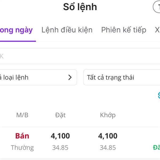Click the 4,100 quantity under Khớp
The image size is (160, 160).
(x=108, y=136)
